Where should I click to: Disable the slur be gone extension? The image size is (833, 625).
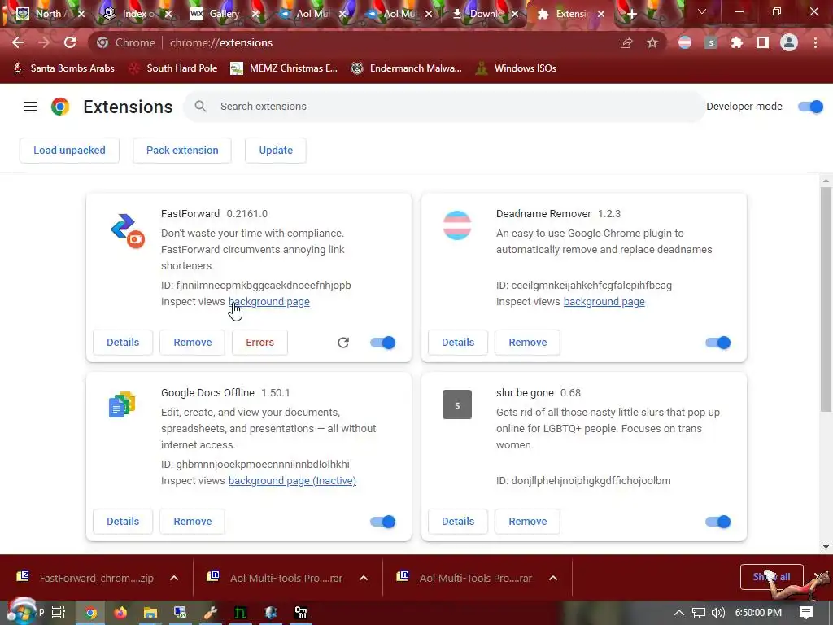tap(717, 522)
